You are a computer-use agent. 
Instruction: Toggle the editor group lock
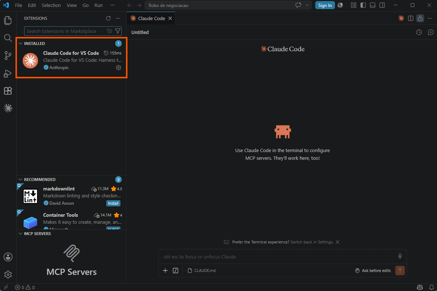(x=420, y=18)
